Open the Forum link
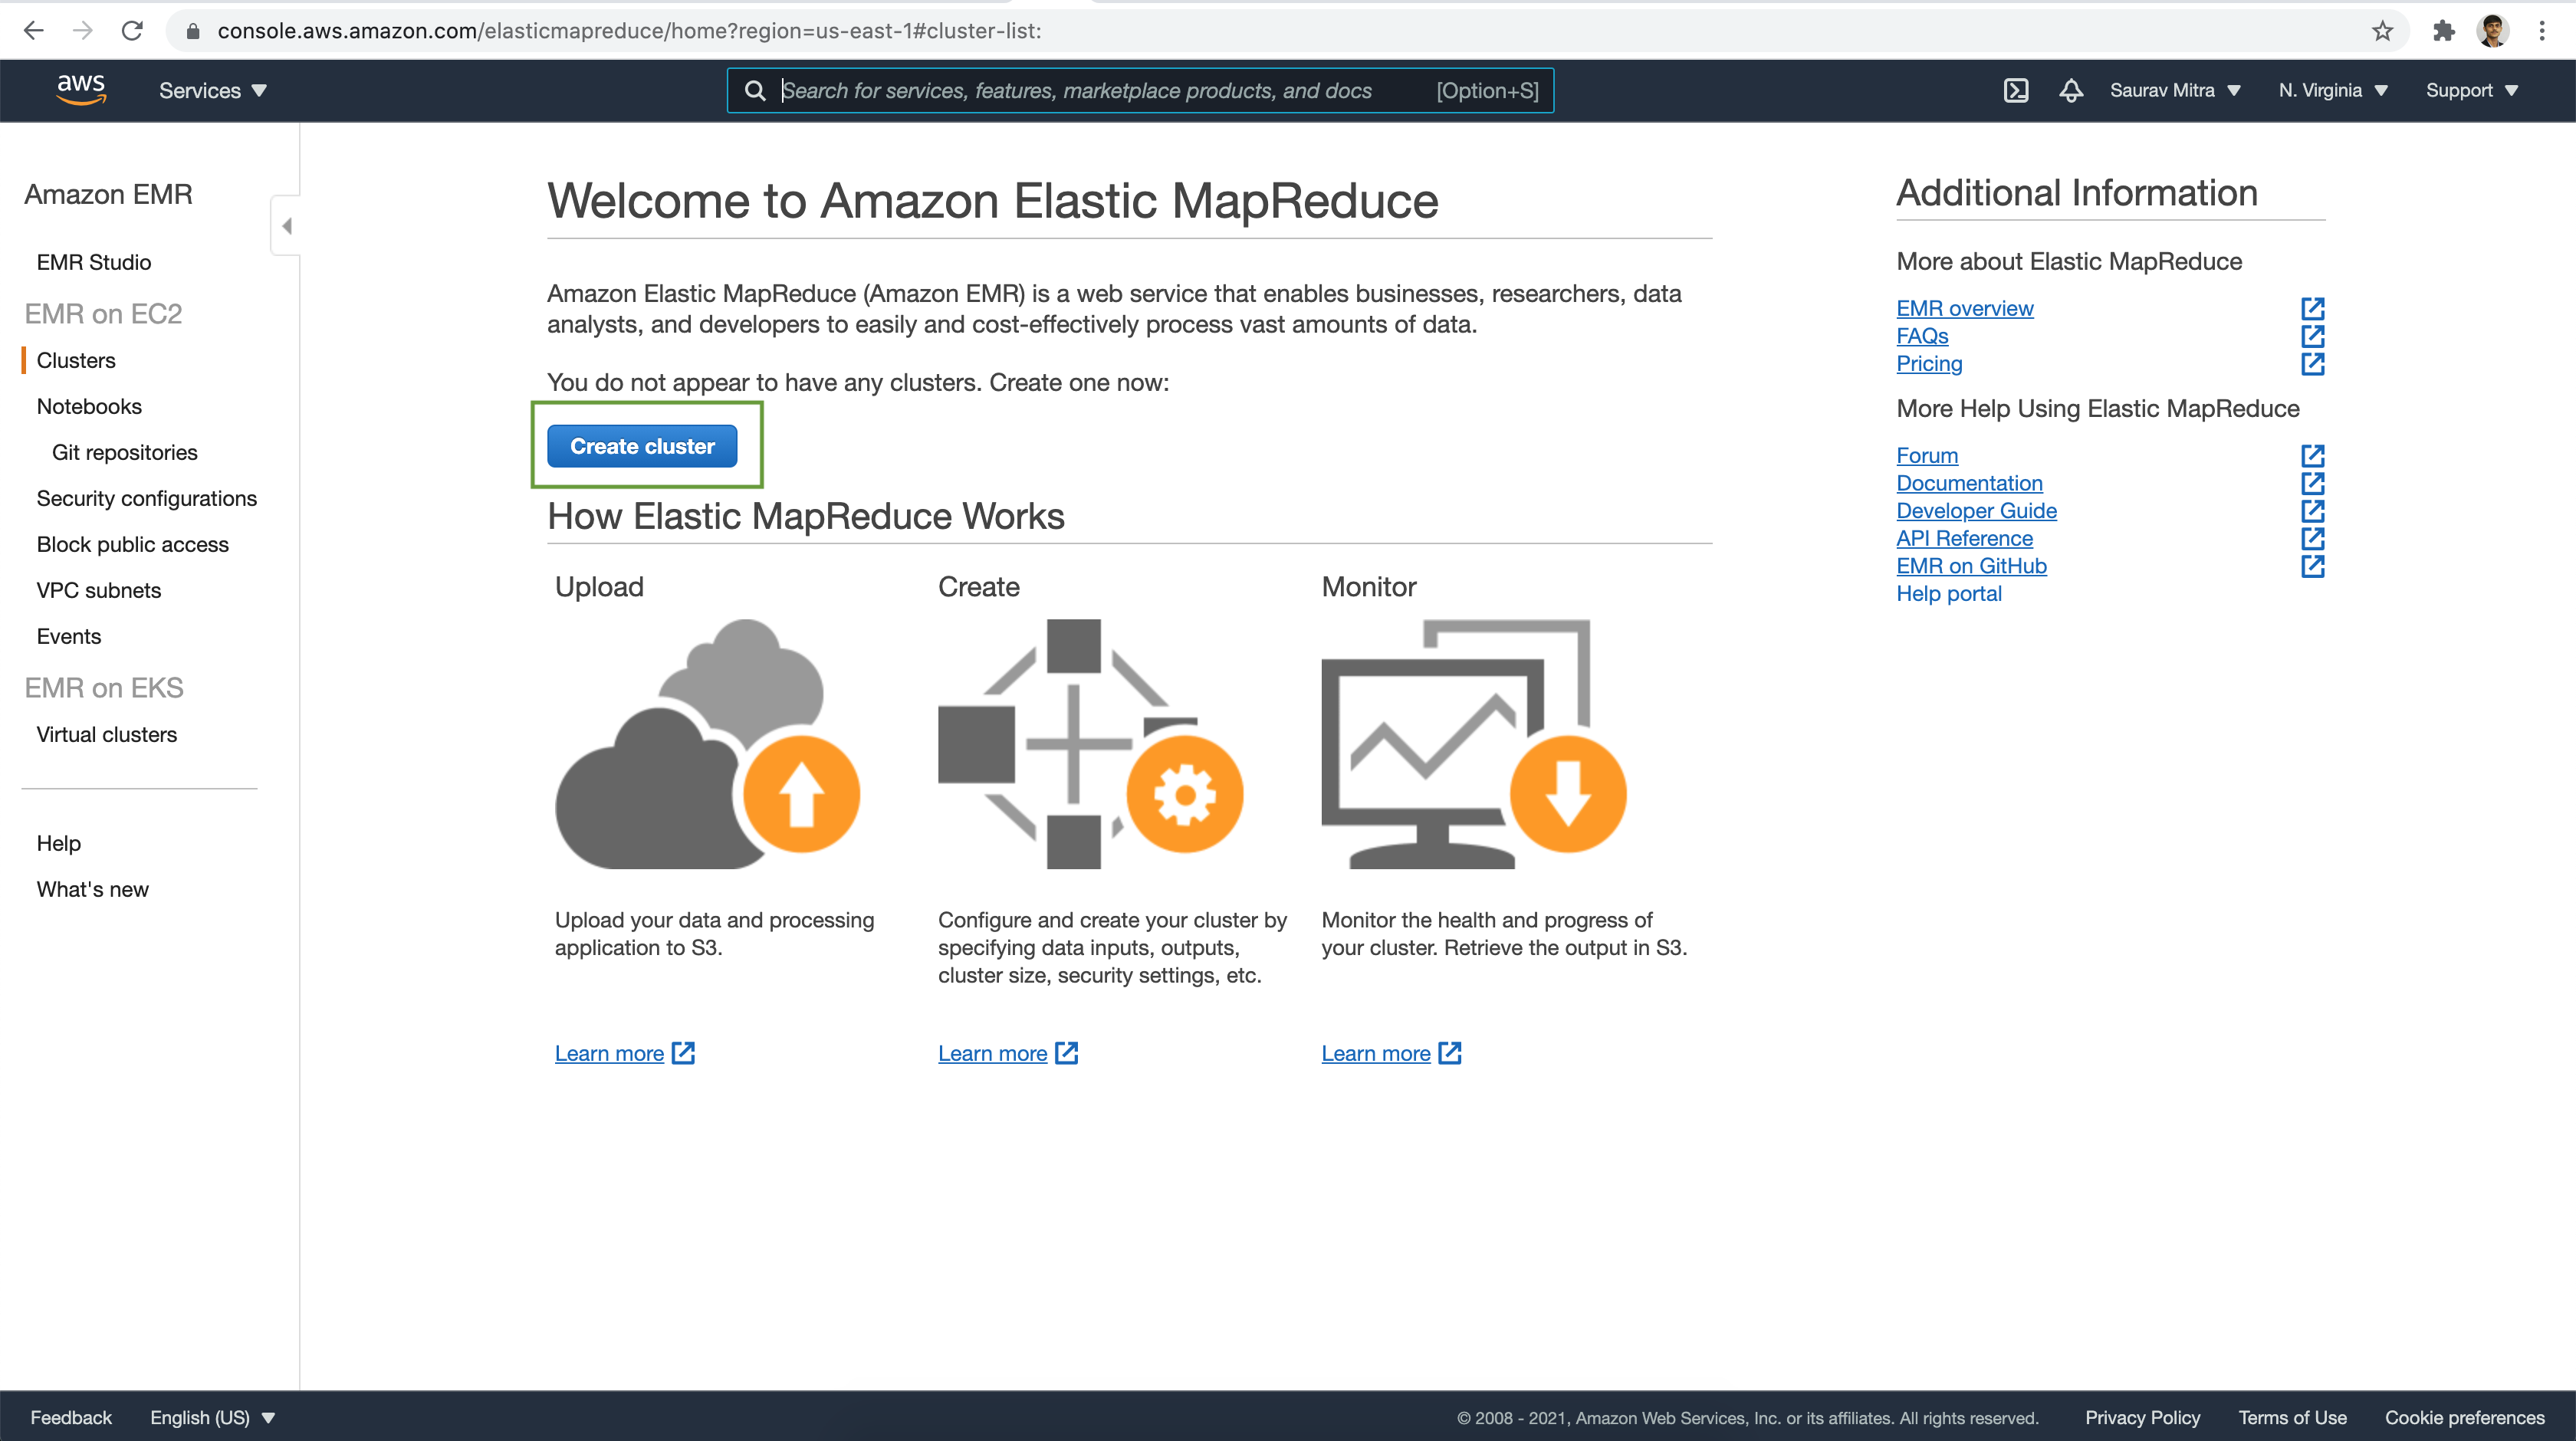This screenshot has height=1441, width=2576. (1927, 456)
